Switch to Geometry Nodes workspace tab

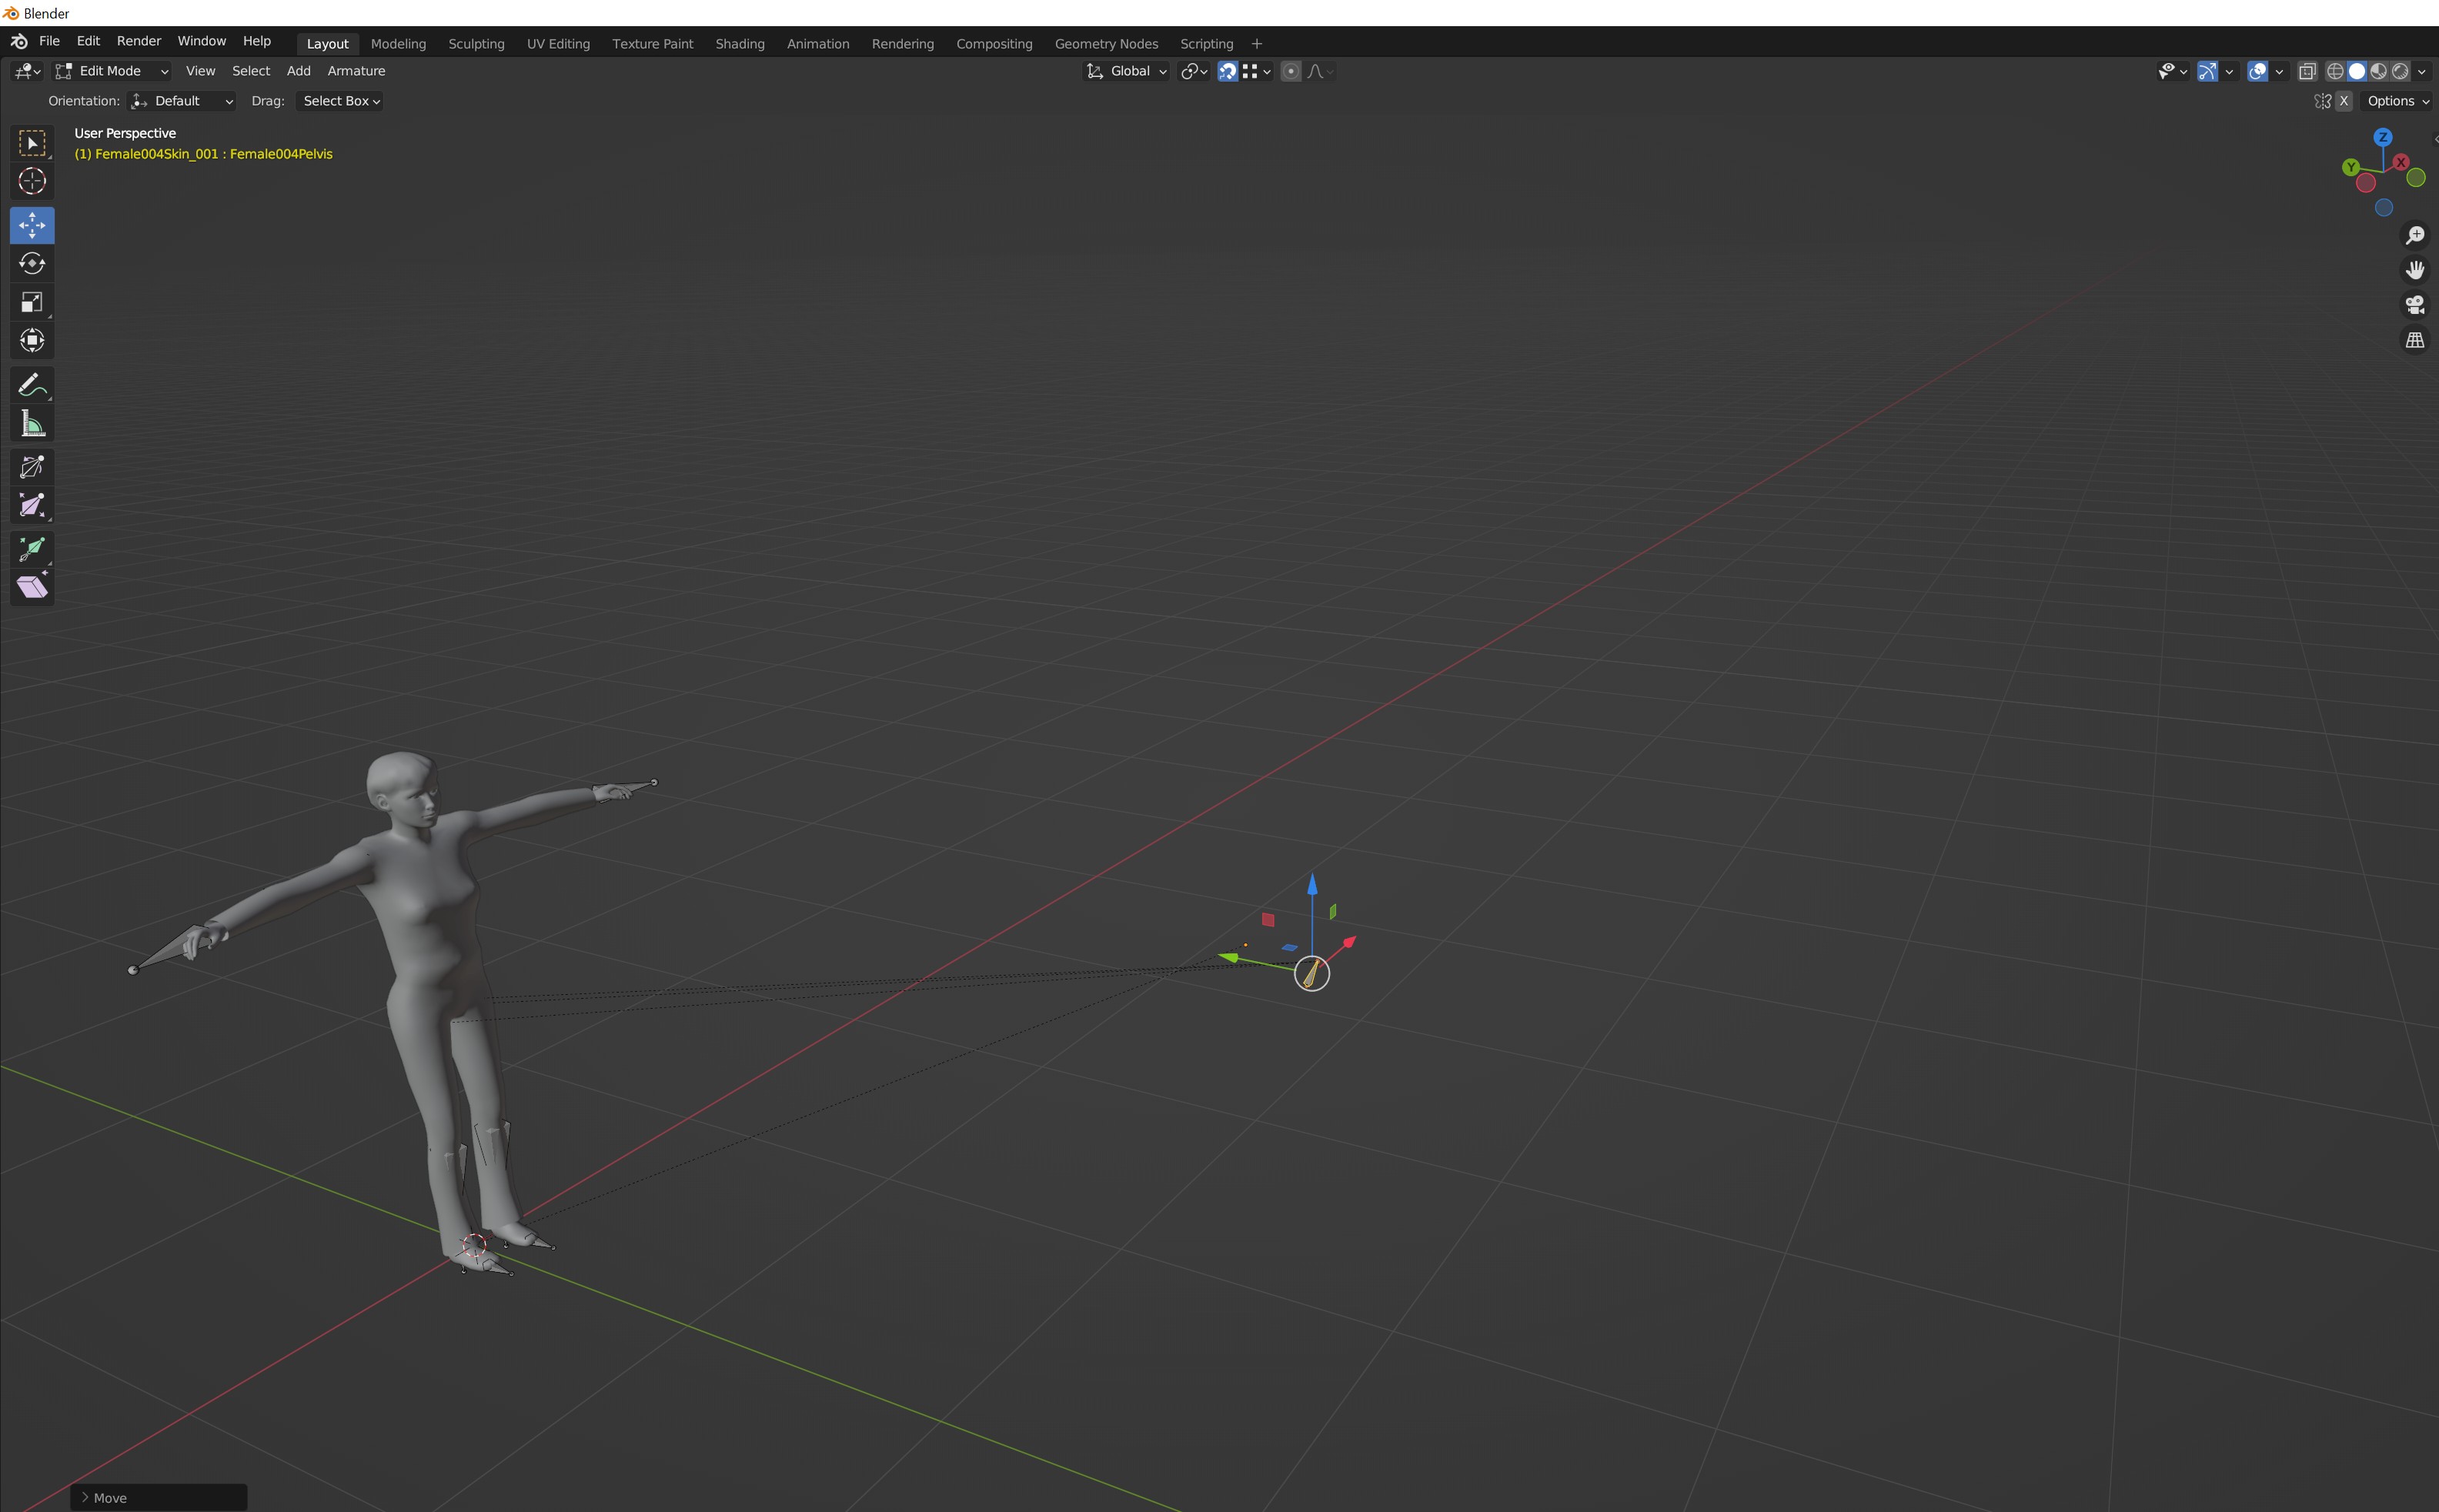tap(1106, 44)
